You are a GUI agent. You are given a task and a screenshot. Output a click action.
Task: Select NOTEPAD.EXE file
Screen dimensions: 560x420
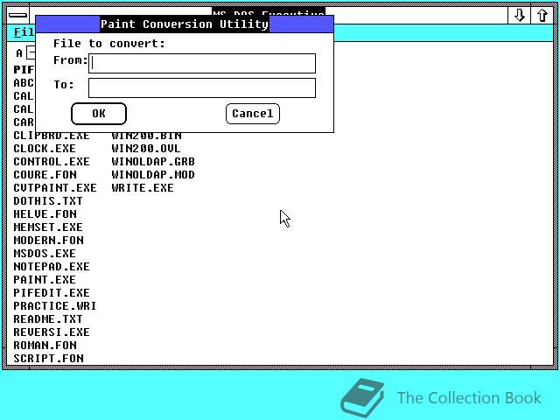52,267
